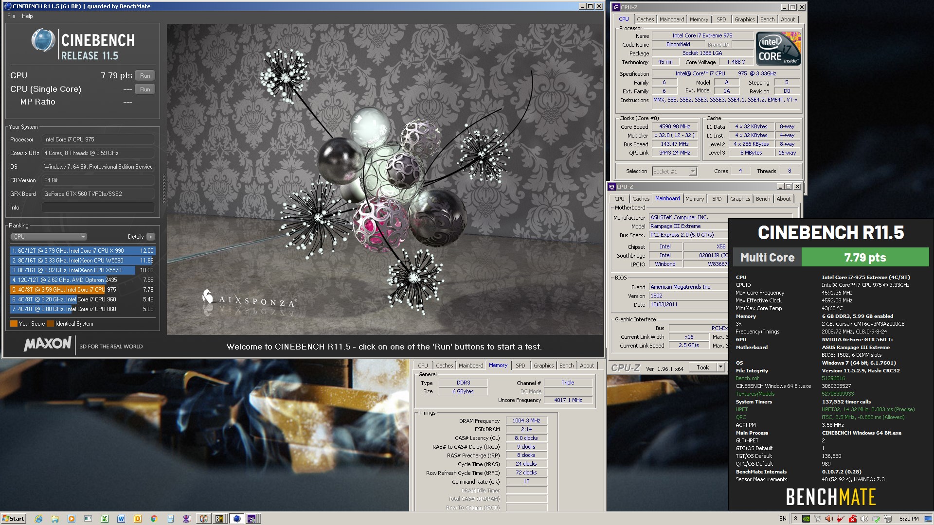The width and height of the screenshot is (934, 525).
Task: Click the Cinebench title bar icon
Action: click(x=7, y=6)
